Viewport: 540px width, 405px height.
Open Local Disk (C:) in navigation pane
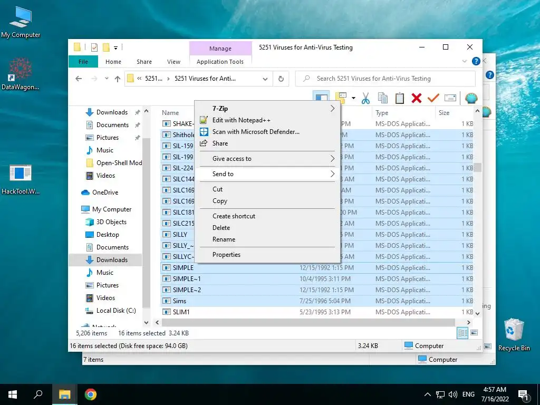click(x=116, y=311)
